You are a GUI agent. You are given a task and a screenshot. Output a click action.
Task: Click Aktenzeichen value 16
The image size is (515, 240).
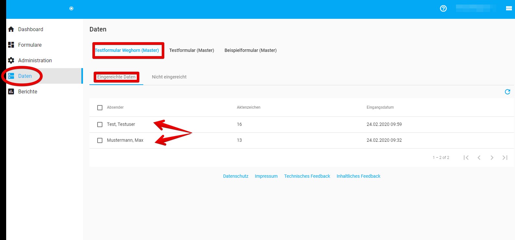pos(240,124)
